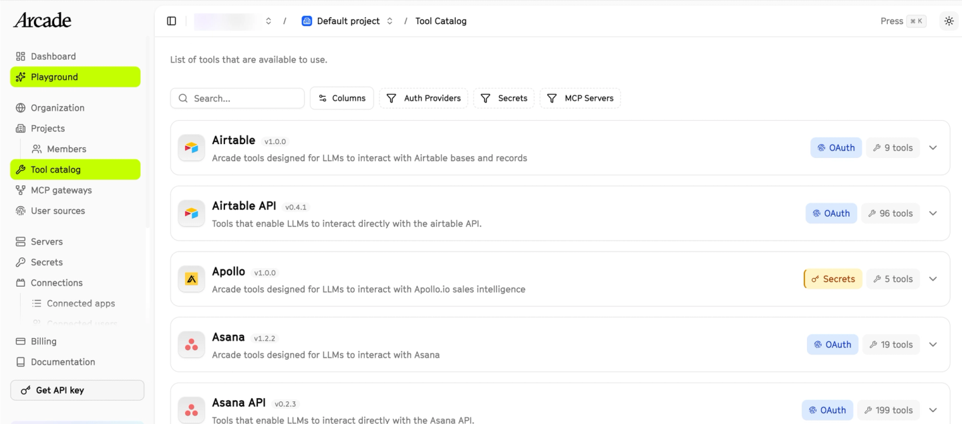Click the Documentation book icon
962x424 pixels.
[x=21, y=362]
